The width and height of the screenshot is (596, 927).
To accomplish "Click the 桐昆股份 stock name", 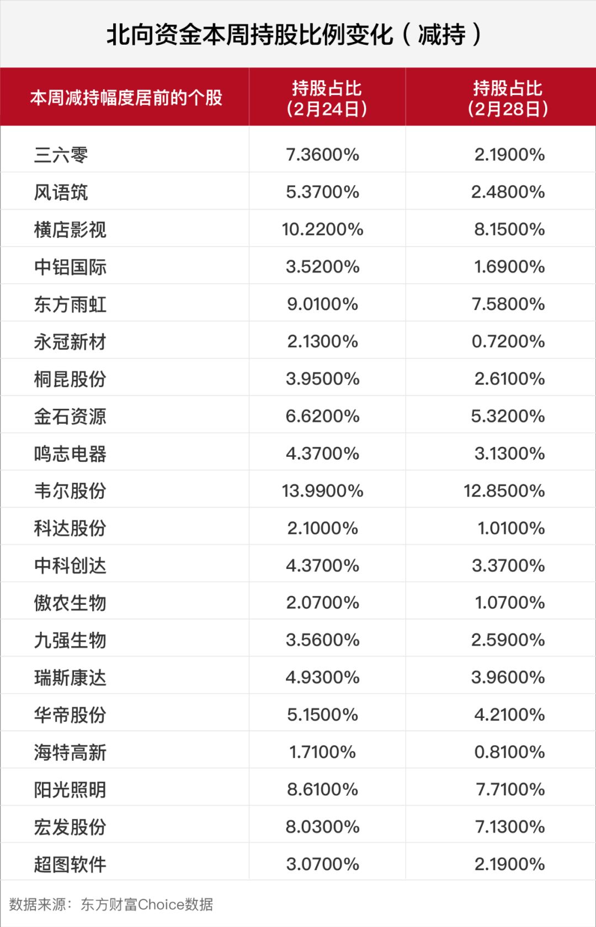I will coord(70,379).
